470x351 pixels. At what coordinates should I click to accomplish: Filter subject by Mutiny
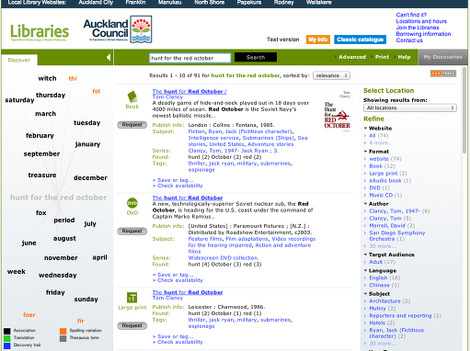pyautogui.click(x=377, y=309)
